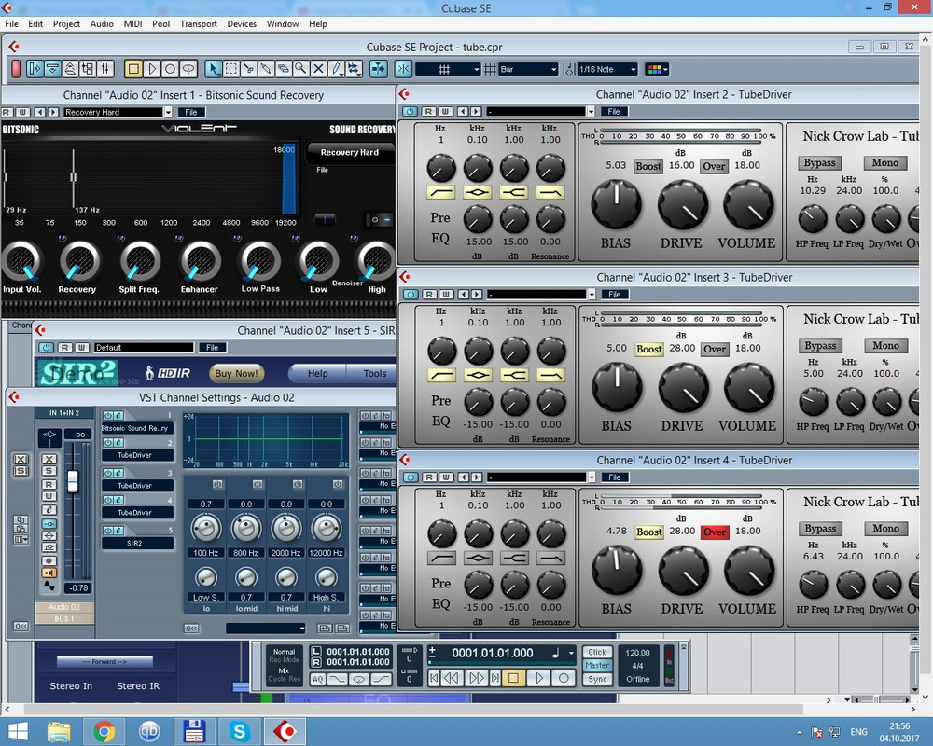Open preset dropdown in Insert 2 TubeDriver
933x746 pixels.
pyautogui.click(x=591, y=111)
